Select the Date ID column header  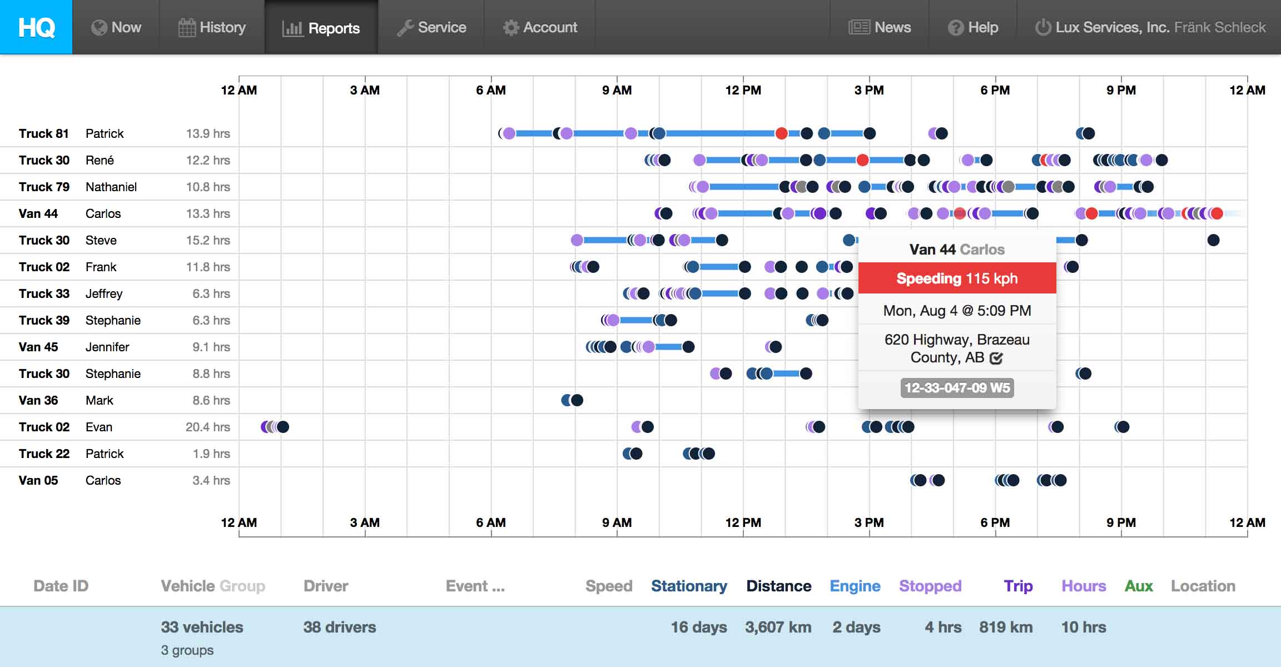[x=61, y=586]
